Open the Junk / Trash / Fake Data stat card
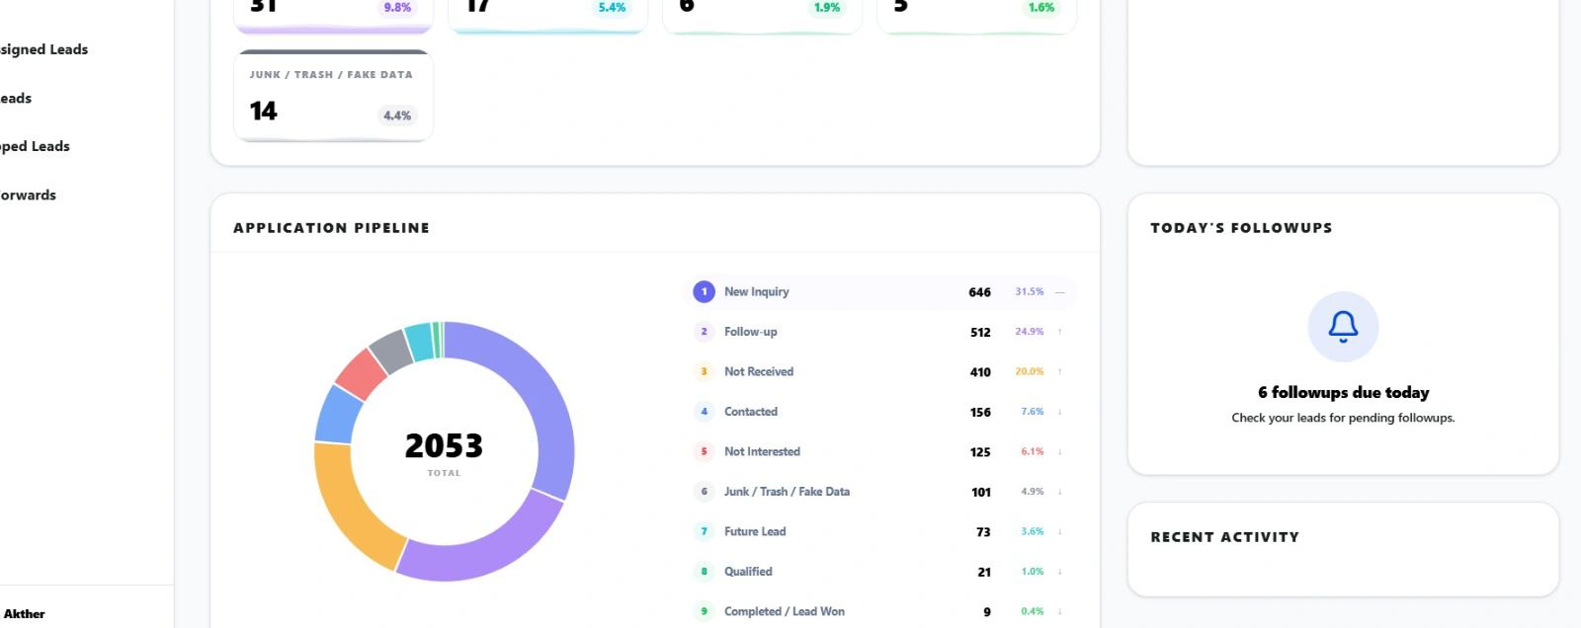Image resolution: width=1581 pixels, height=628 pixels. tap(334, 96)
